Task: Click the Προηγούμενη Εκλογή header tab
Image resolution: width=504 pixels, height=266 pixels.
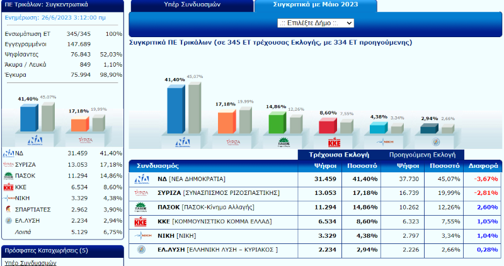Action: click(x=422, y=154)
